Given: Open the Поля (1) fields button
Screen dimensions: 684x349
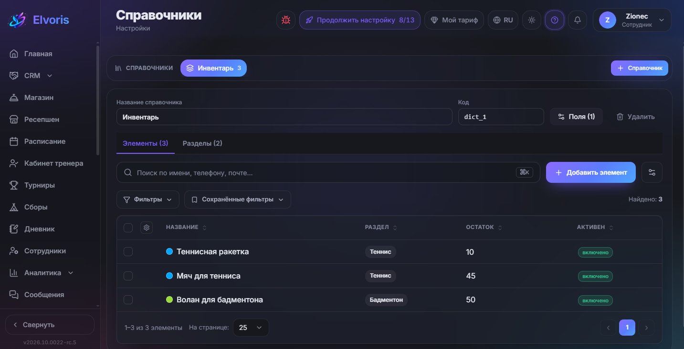Looking at the screenshot, I should pos(576,117).
